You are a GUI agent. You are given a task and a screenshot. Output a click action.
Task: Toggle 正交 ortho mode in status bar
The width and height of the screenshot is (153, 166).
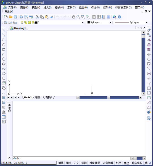coord(76,163)
